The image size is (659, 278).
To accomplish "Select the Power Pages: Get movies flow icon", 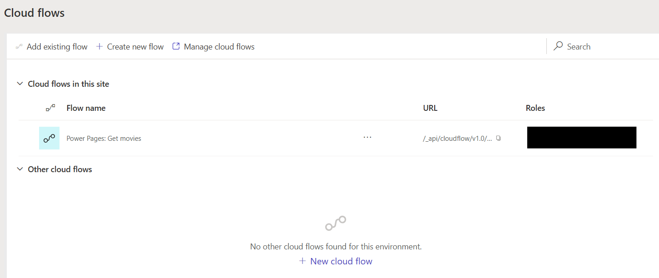I will pos(49,138).
